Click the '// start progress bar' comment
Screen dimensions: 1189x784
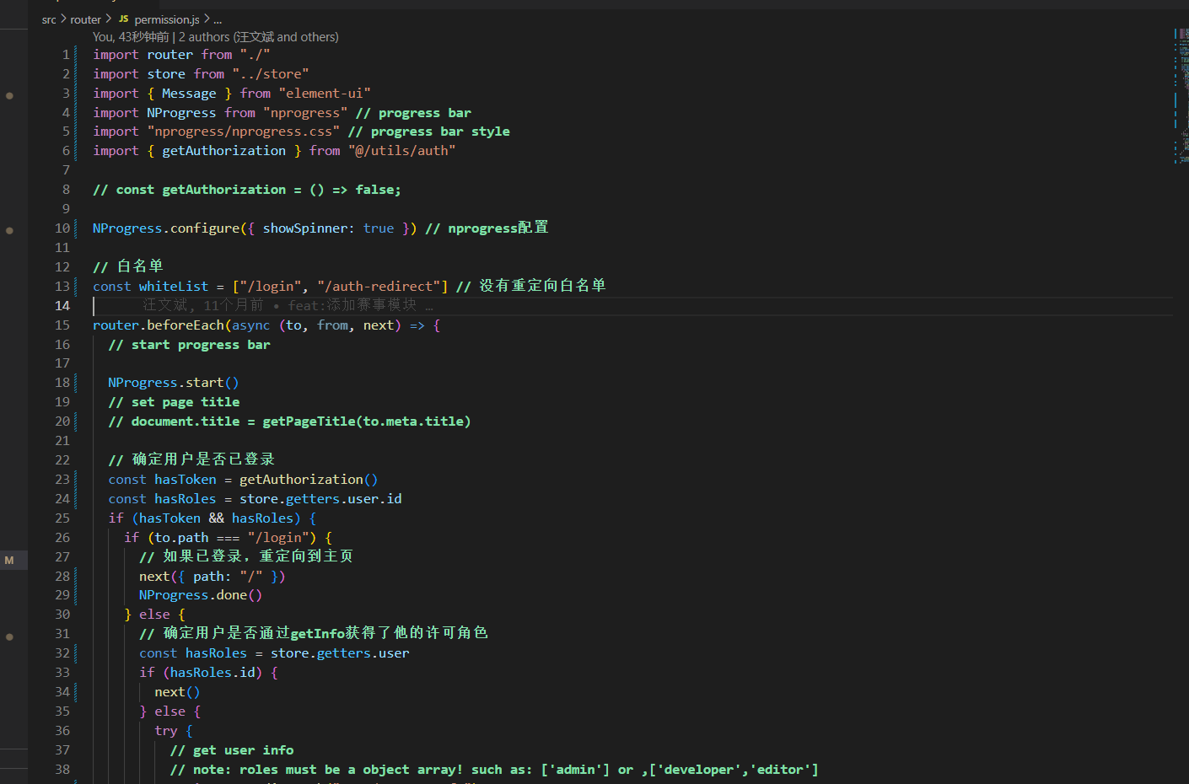coord(190,345)
